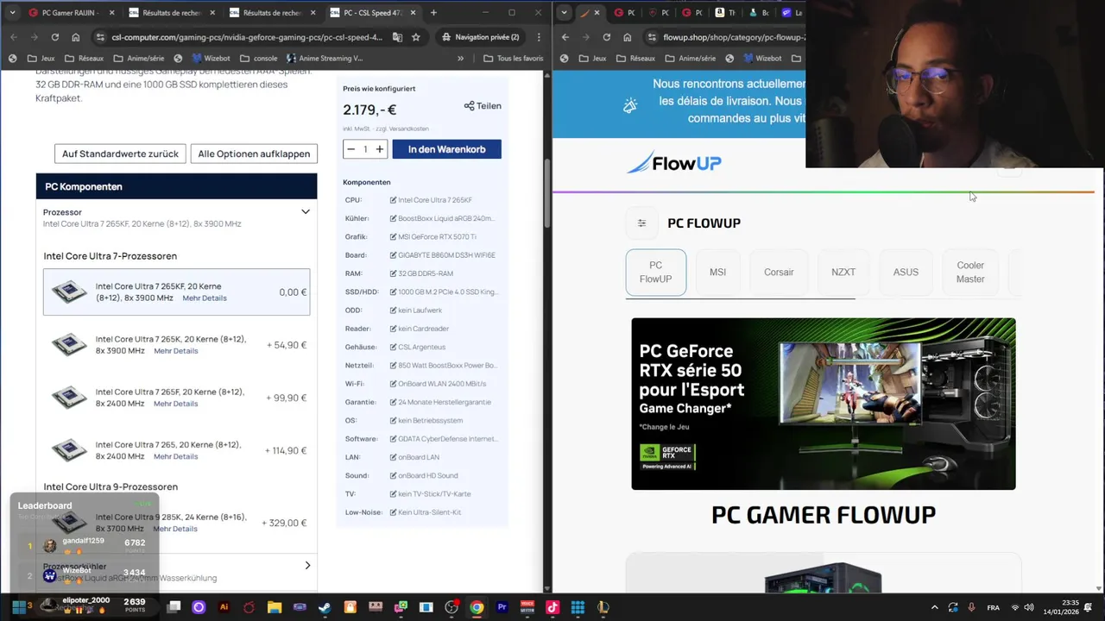Open tab search dropdown in CSL window

[x=10, y=13]
